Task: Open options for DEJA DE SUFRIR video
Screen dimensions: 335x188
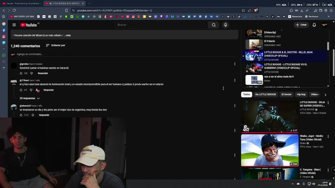Action: [328, 103]
